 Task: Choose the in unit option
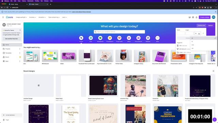tap(204, 42)
